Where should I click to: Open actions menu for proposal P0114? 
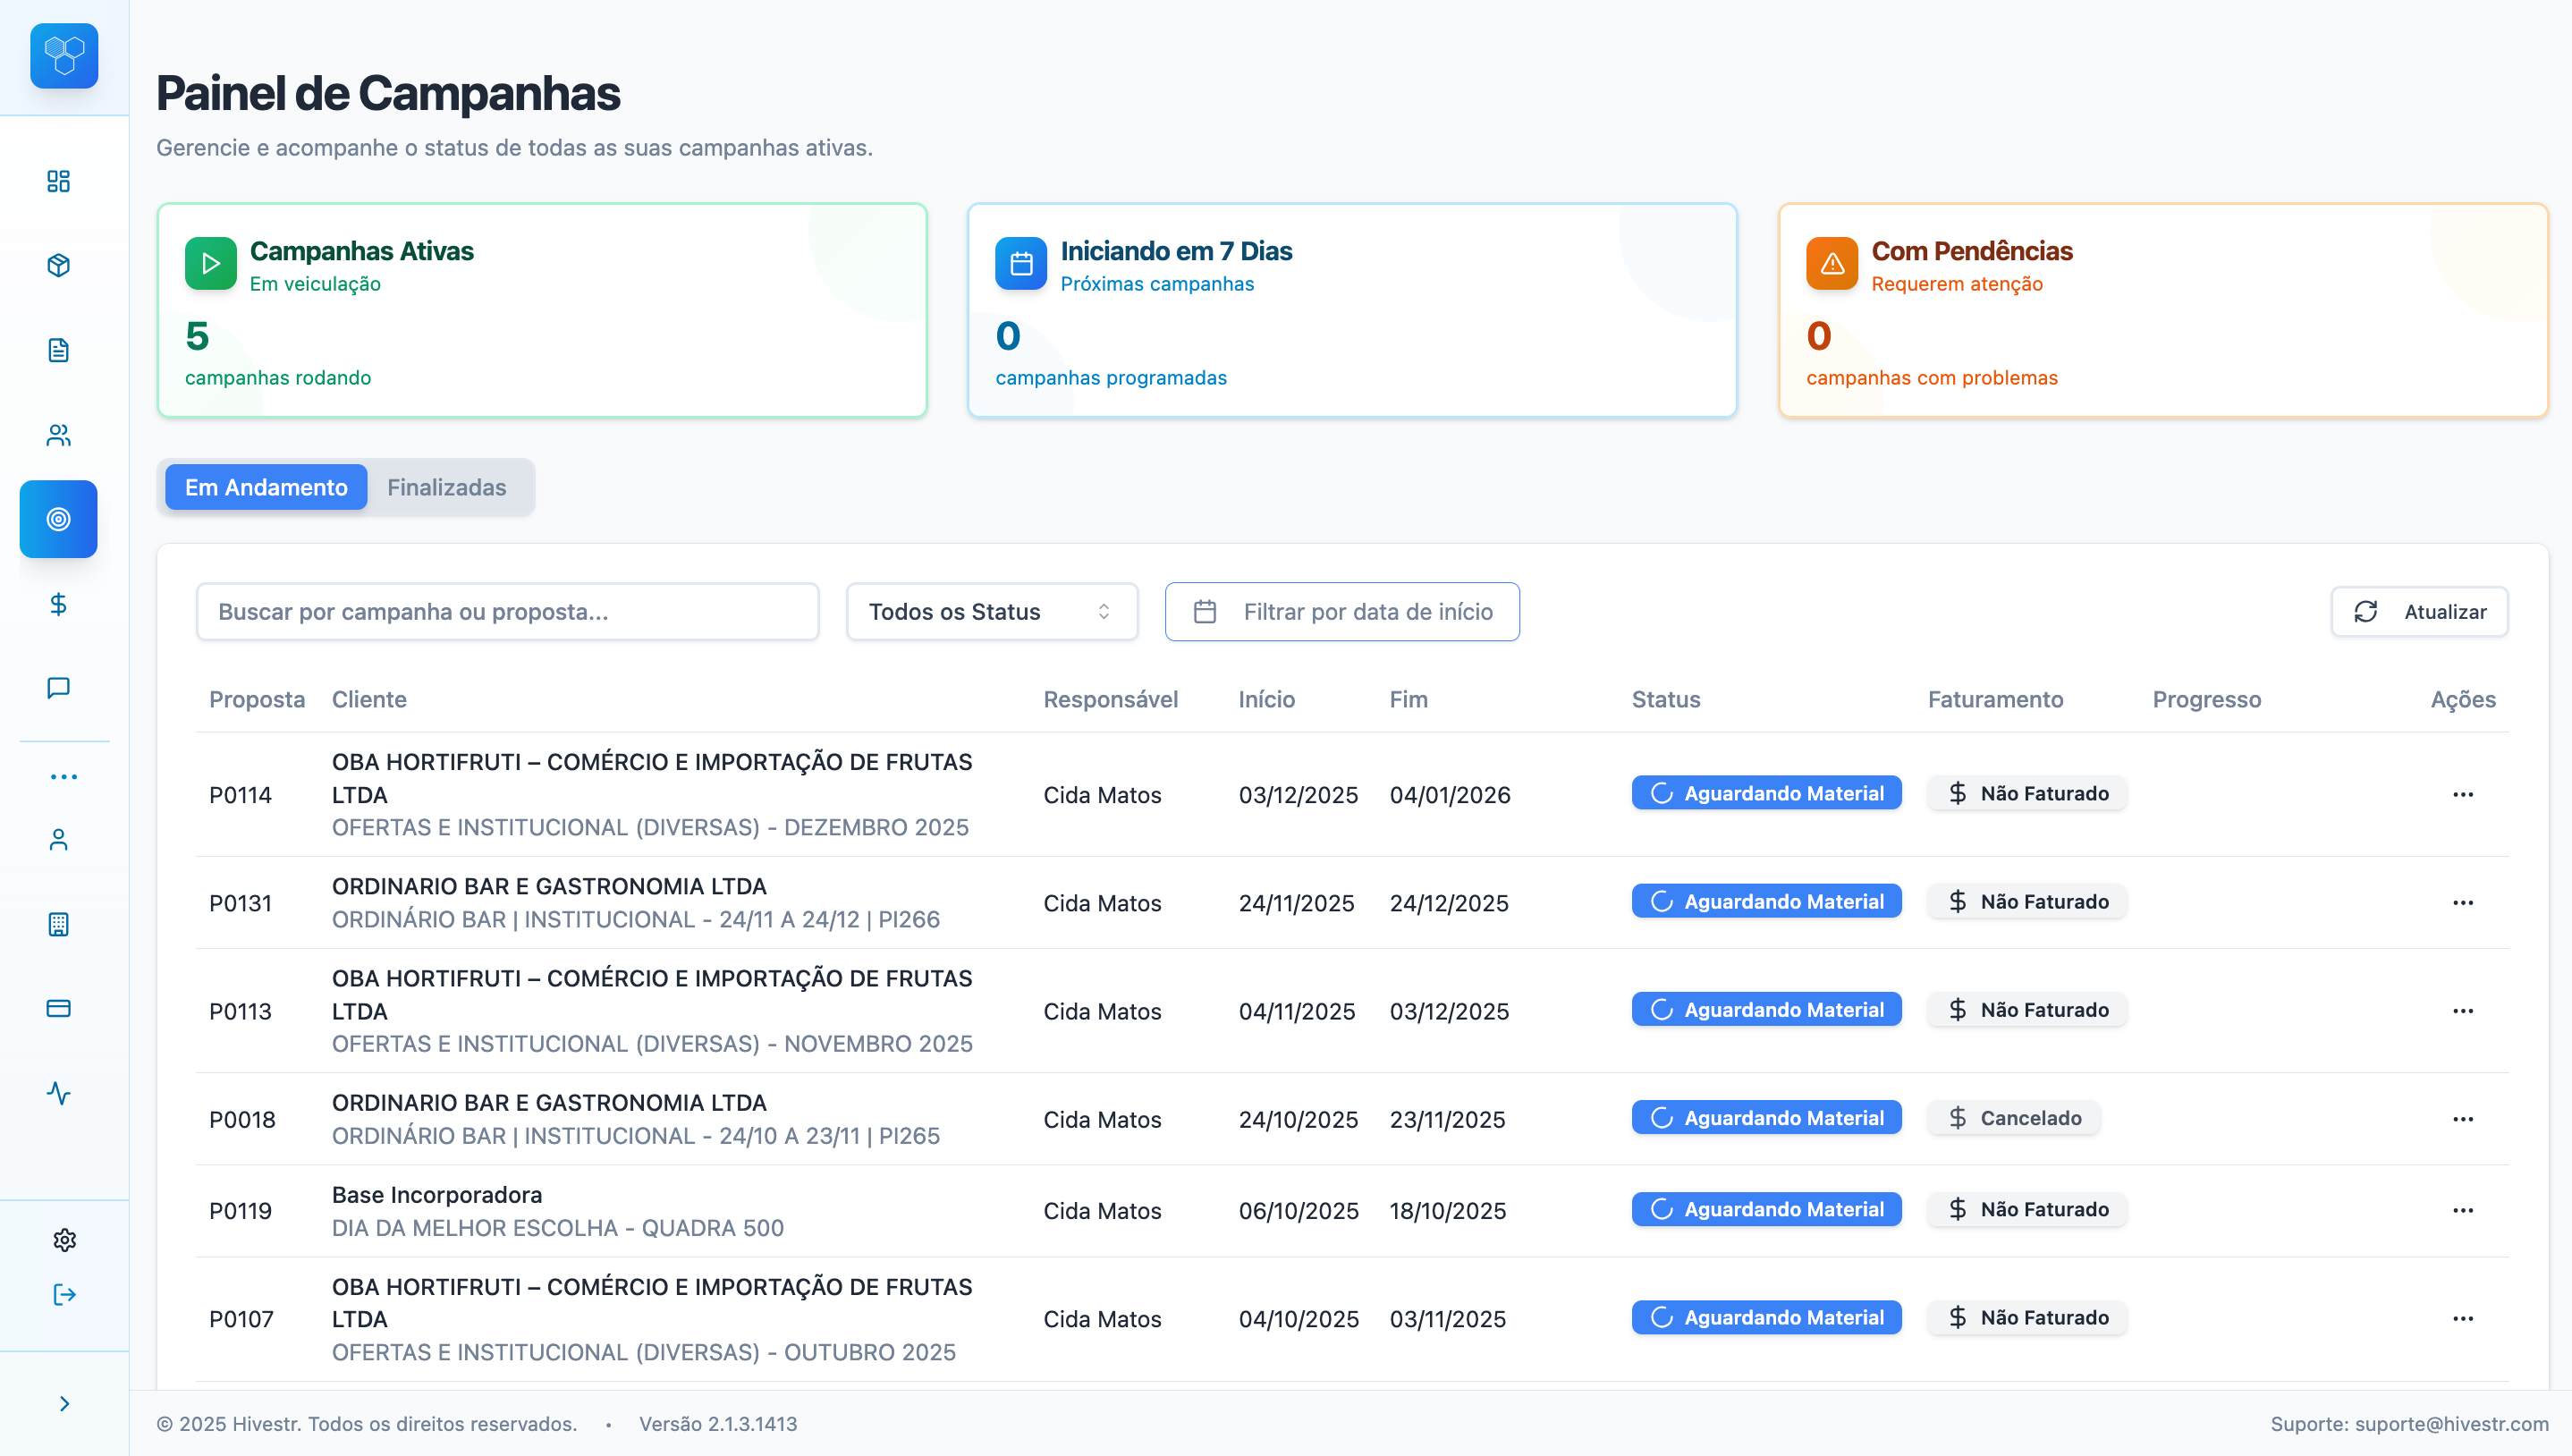[x=2462, y=795]
